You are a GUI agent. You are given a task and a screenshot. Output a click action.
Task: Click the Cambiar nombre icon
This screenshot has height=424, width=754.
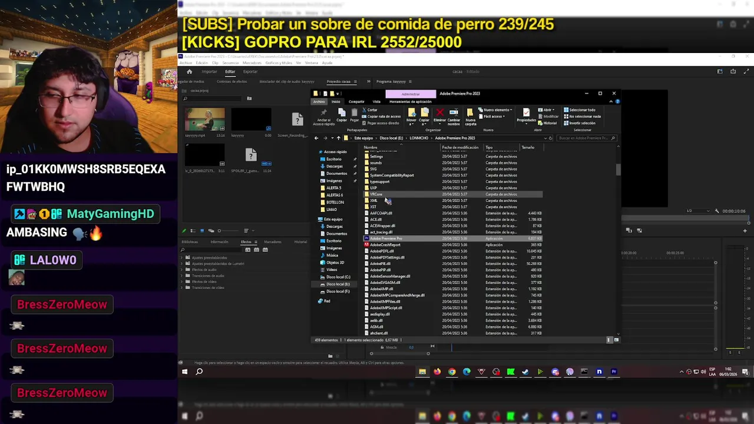(454, 112)
